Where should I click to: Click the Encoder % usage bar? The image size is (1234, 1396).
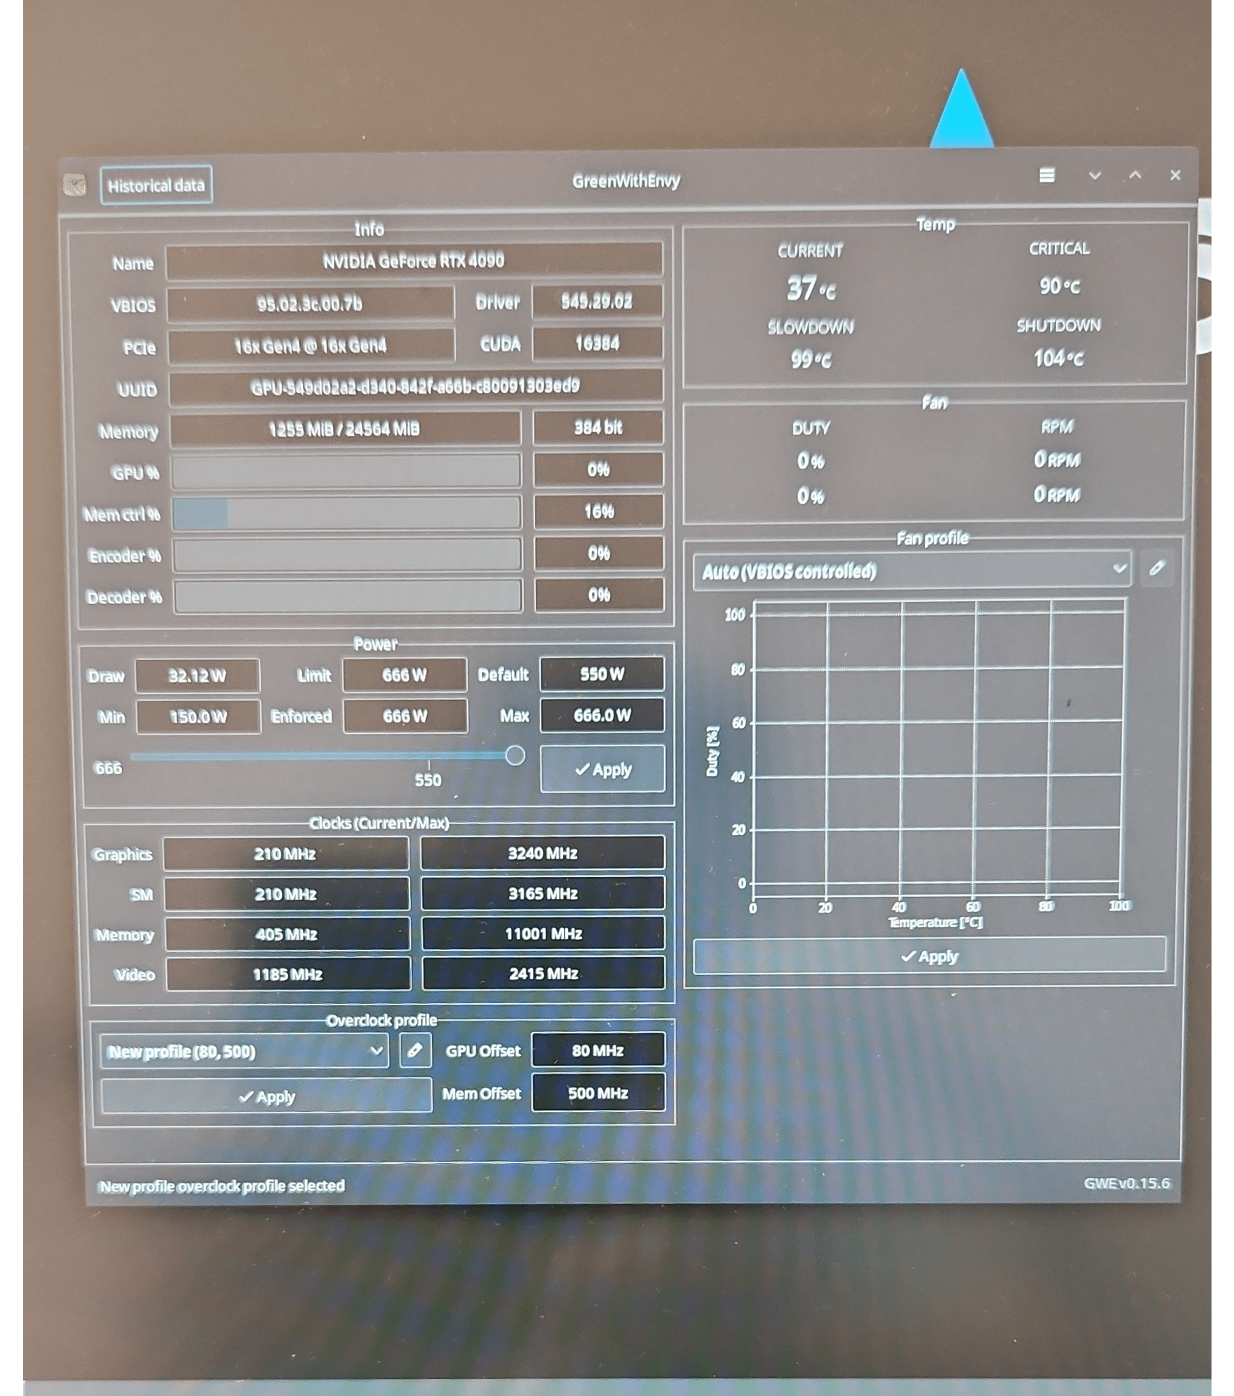347,554
